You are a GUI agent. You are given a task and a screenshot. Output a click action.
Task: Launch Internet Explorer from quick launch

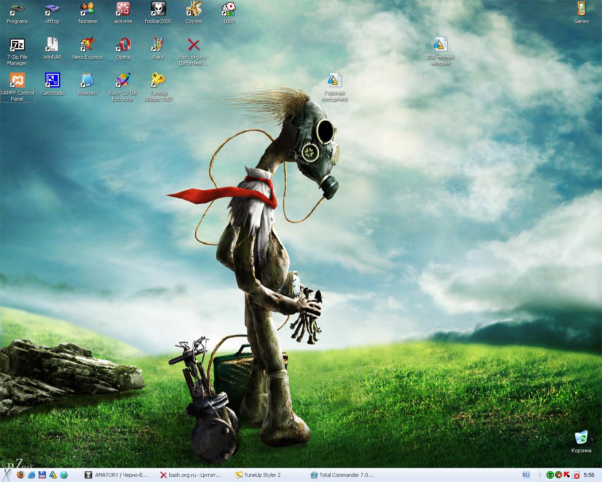pos(32,475)
